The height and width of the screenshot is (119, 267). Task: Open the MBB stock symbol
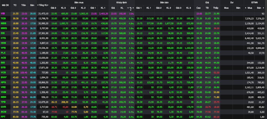[3, 23]
